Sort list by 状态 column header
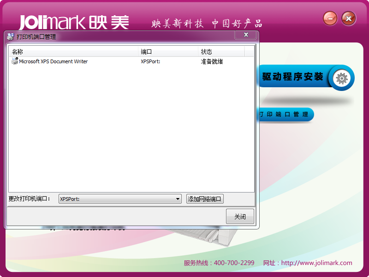The image size is (369, 277). click(x=221, y=52)
